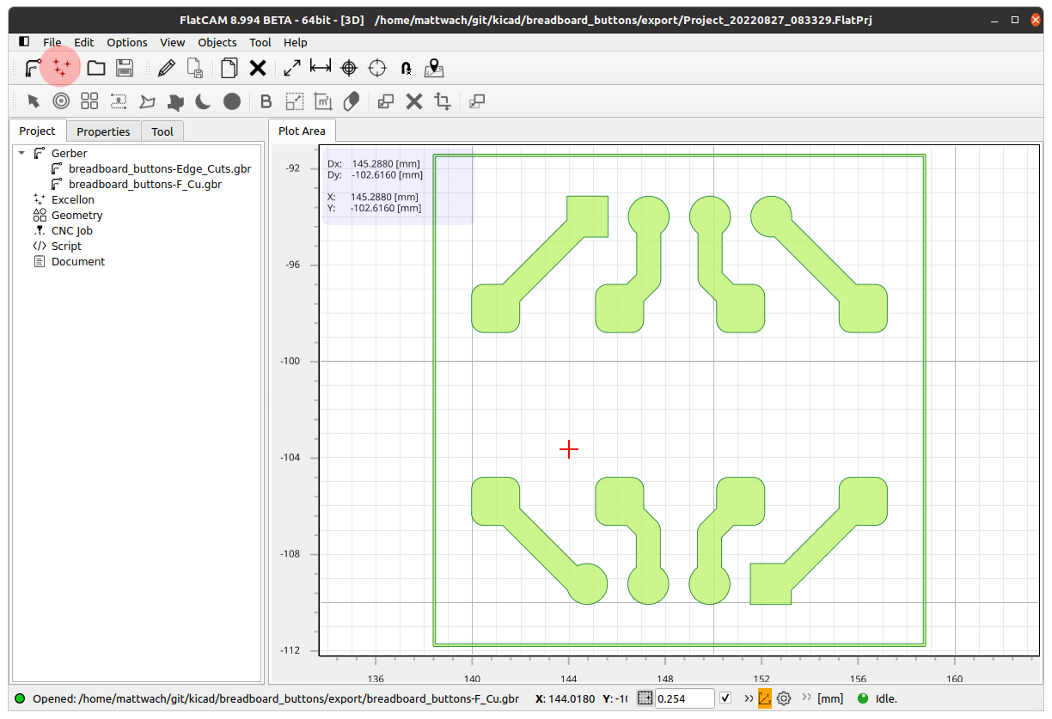Screen dimensions: 1052x719
Task: Click the status bar gear preferences icon
Action: click(x=784, y=698)
